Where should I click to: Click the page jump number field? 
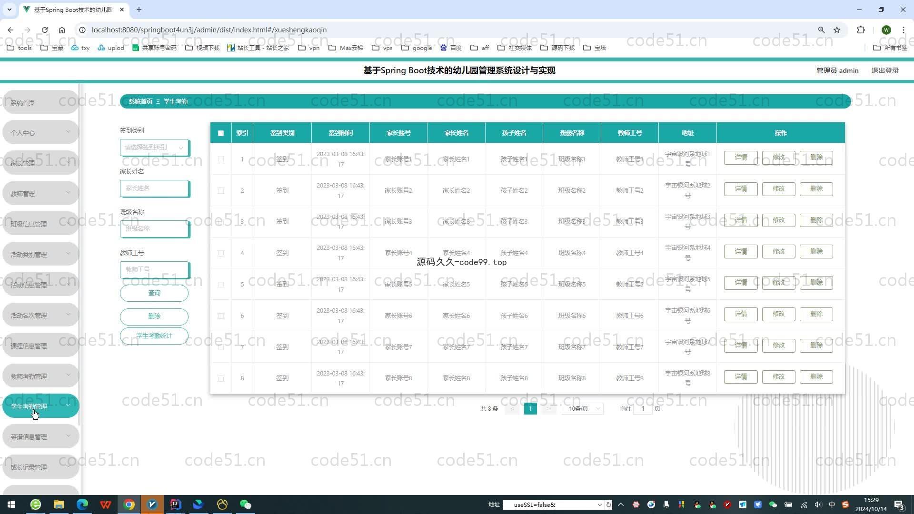click(643, 408)
